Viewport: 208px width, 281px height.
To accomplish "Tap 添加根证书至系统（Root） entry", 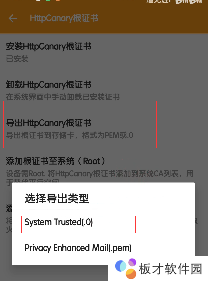I will click(56, 161).
